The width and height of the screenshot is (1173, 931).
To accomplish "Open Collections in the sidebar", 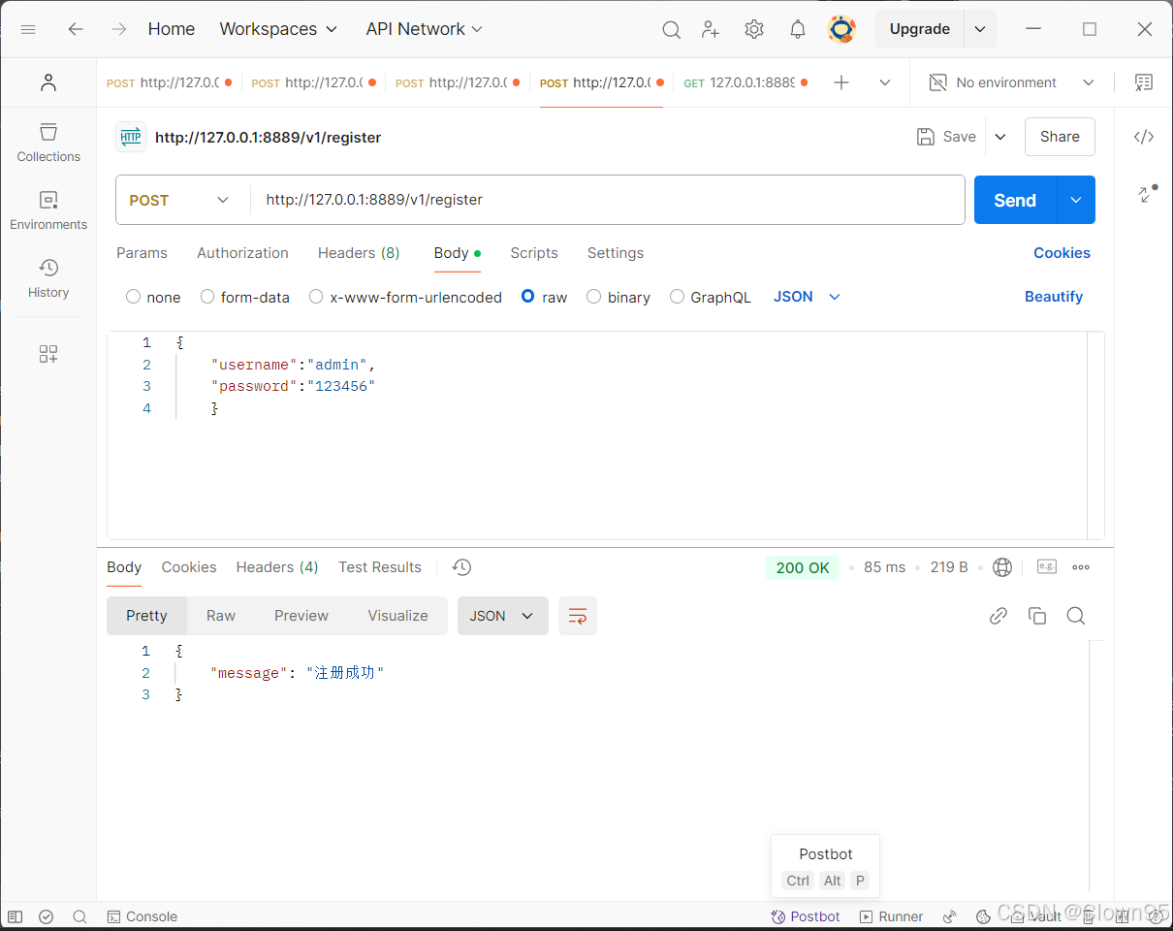I will 48,143.
